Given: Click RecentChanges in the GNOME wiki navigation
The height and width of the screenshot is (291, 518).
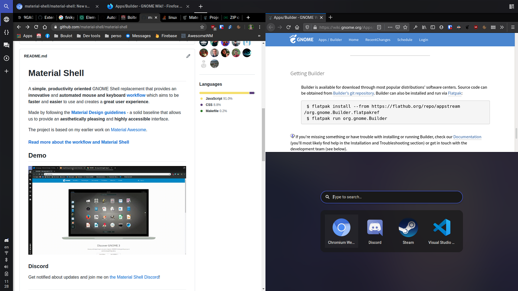Looking at the screenshot, I should click(378, 40).
